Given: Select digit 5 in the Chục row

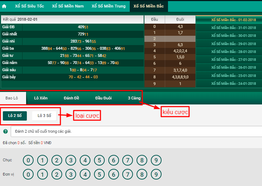Looking at the screenshot, I should [x=99, y=160].
